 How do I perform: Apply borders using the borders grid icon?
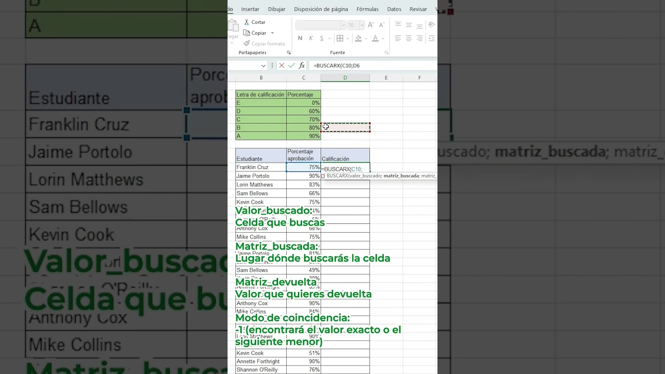[340, 38]
